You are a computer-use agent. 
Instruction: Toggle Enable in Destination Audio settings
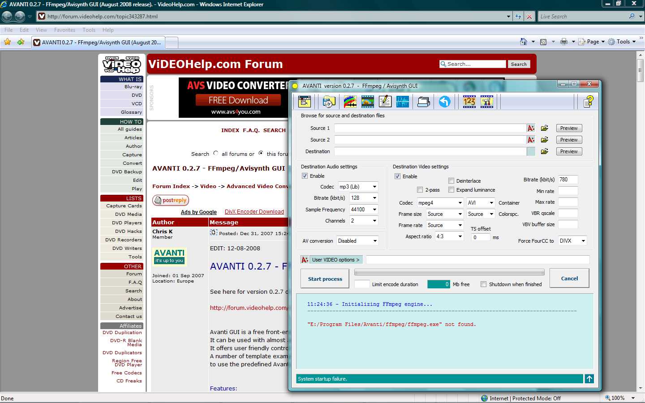tap(305, 176)
